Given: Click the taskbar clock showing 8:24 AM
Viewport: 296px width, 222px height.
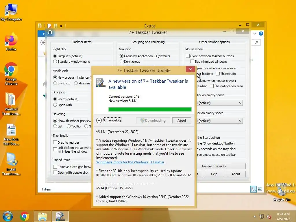Looking at the screenshot, I should click(x=283, y=216).
